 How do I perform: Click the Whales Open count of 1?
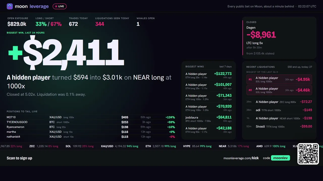click(x=138, y=24)
